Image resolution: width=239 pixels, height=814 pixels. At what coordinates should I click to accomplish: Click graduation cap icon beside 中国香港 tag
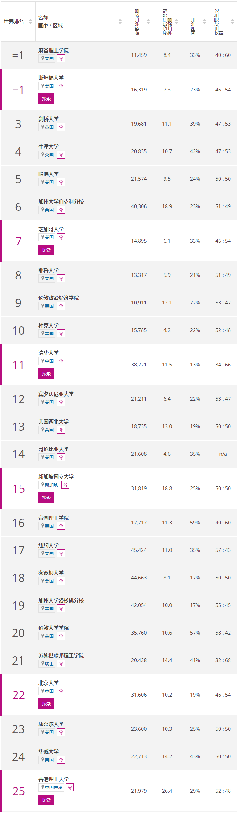70,787
